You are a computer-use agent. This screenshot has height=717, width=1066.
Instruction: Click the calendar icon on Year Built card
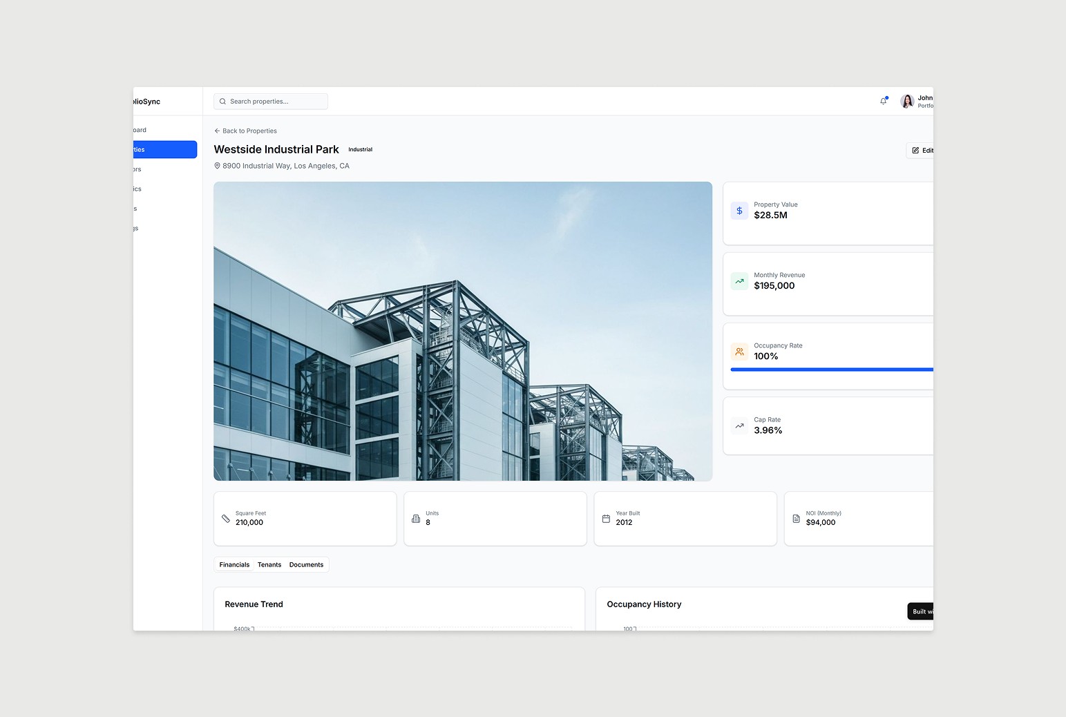[x=606, y=518]
